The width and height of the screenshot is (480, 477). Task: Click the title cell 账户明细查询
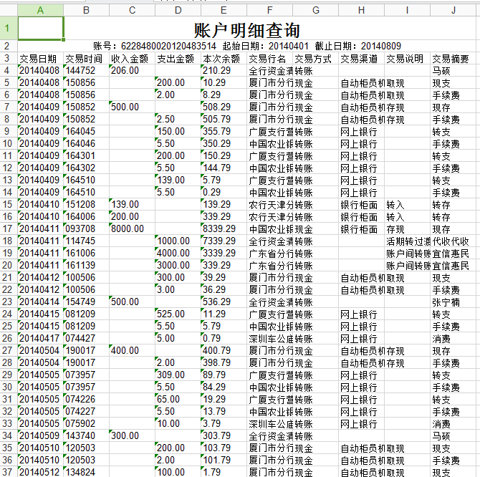point(246,30)
